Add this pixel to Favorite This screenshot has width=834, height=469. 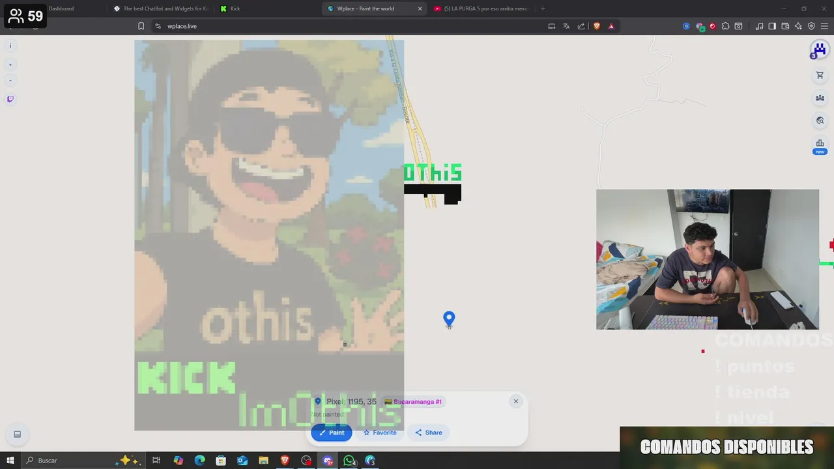tap(380, 433)
